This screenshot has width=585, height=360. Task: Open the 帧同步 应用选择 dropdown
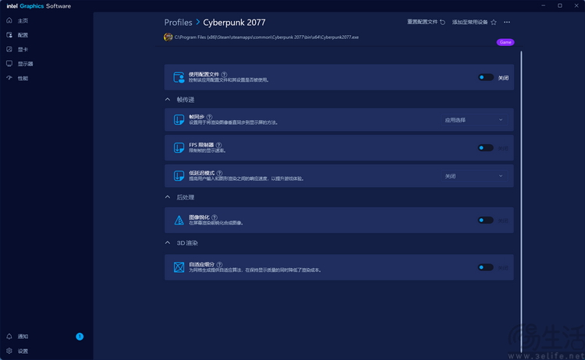[x=473, y=120]
